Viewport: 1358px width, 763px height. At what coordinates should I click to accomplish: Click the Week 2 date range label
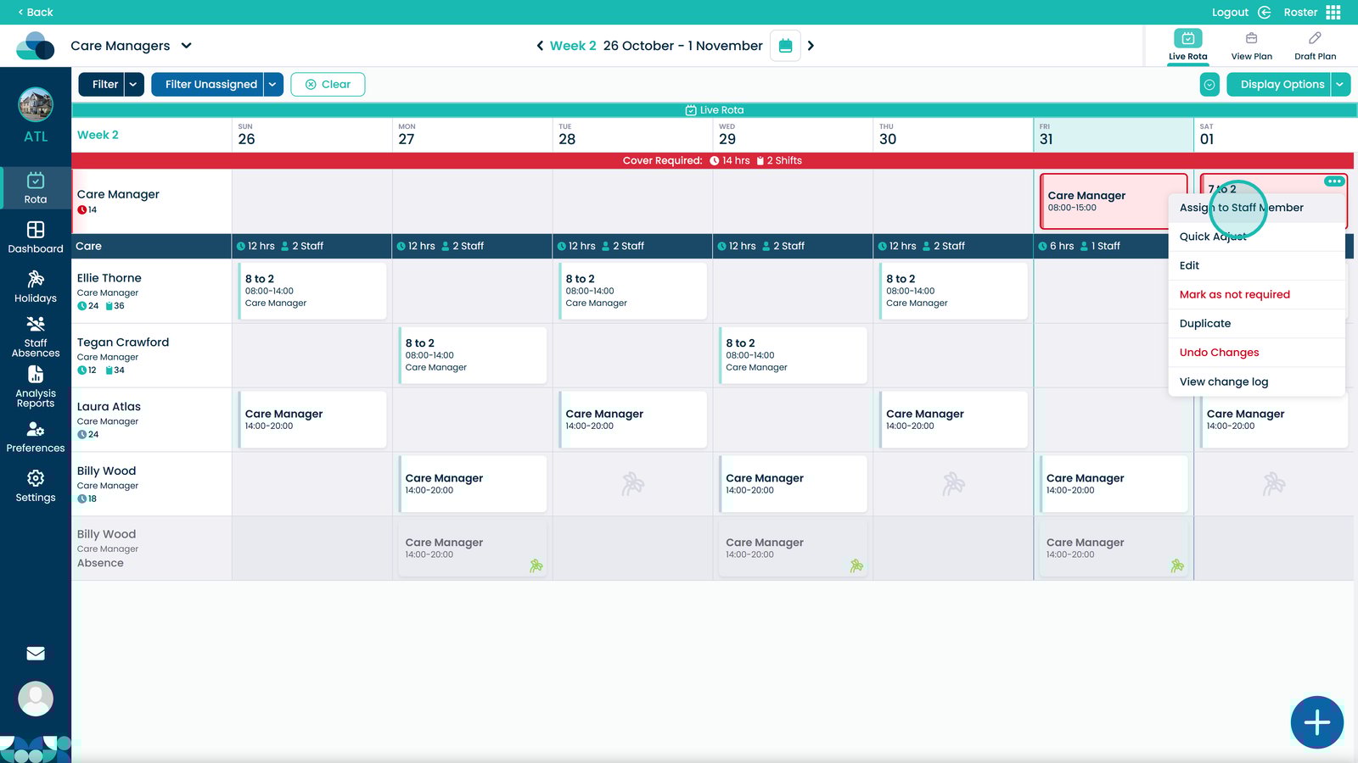[x=656, y=46]
